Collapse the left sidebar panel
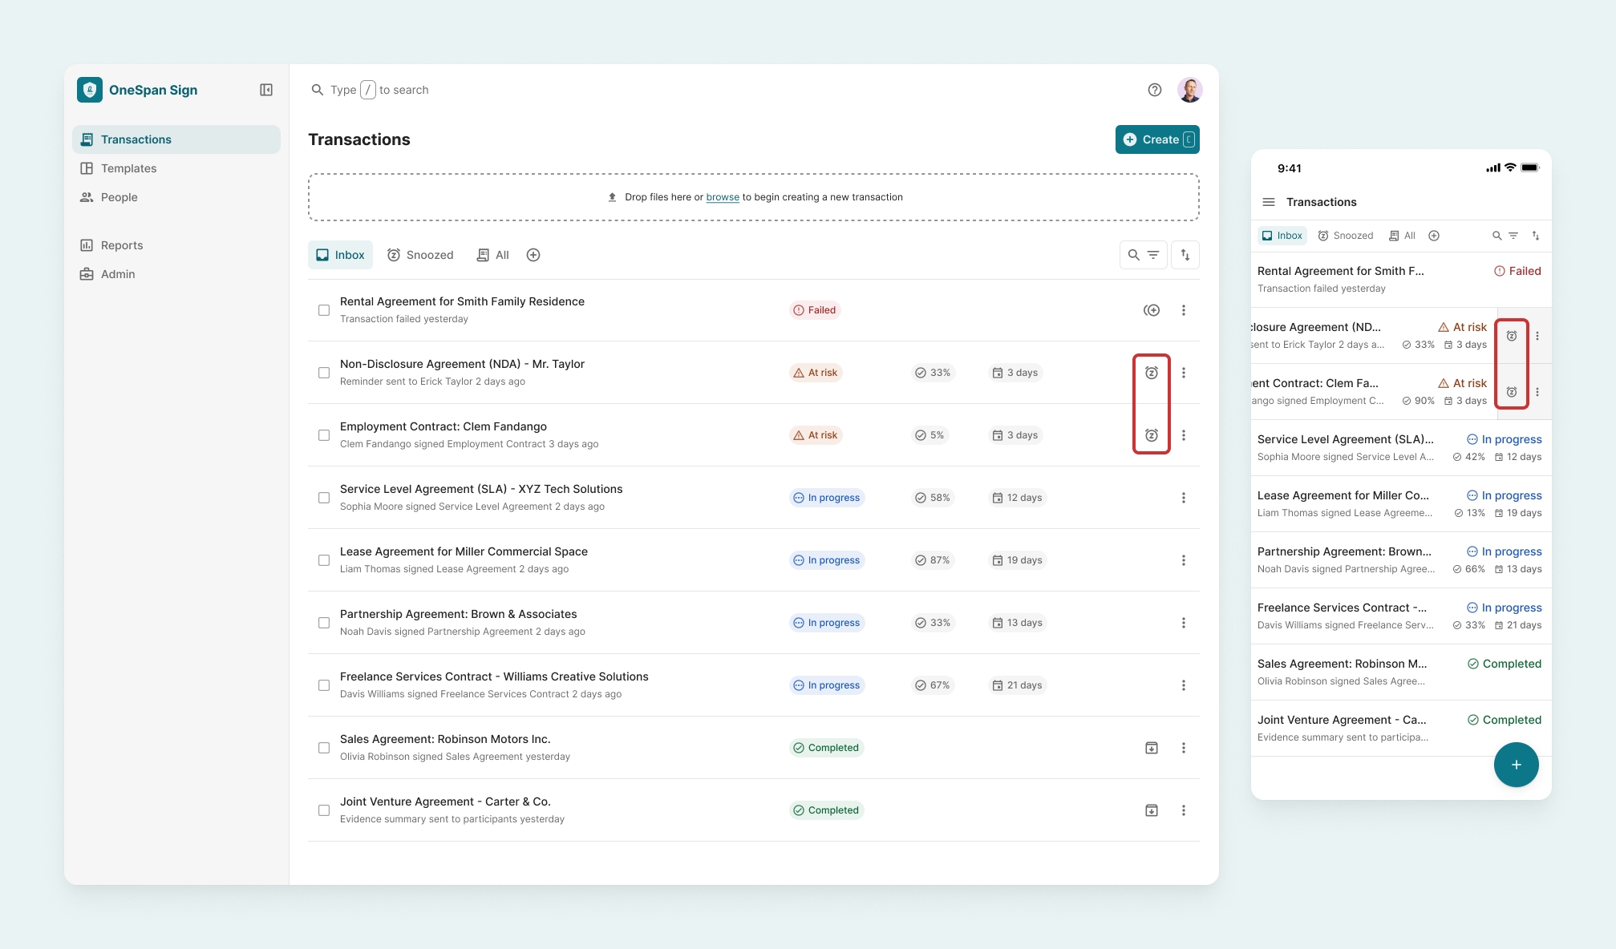The height and width of the screenshot is (949, 1616). pyautogui.click(x=265, y=90)
